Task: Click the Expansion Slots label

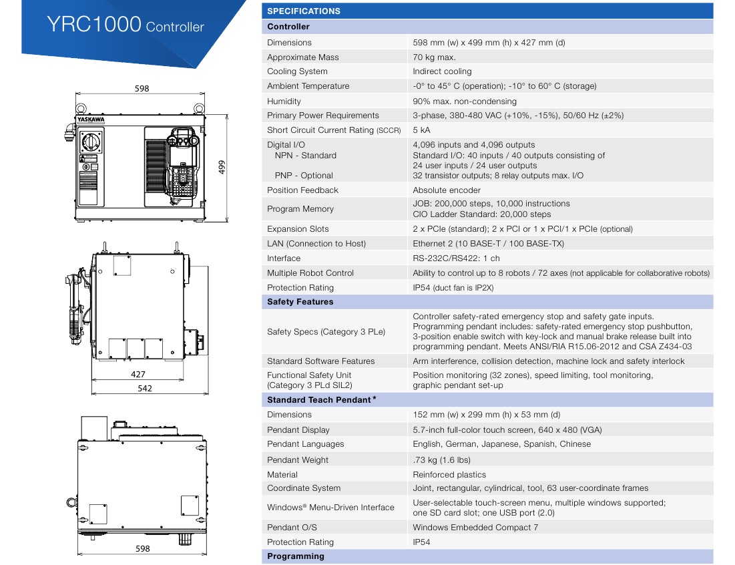Action: pyautogui.click(x=298, y=229)
